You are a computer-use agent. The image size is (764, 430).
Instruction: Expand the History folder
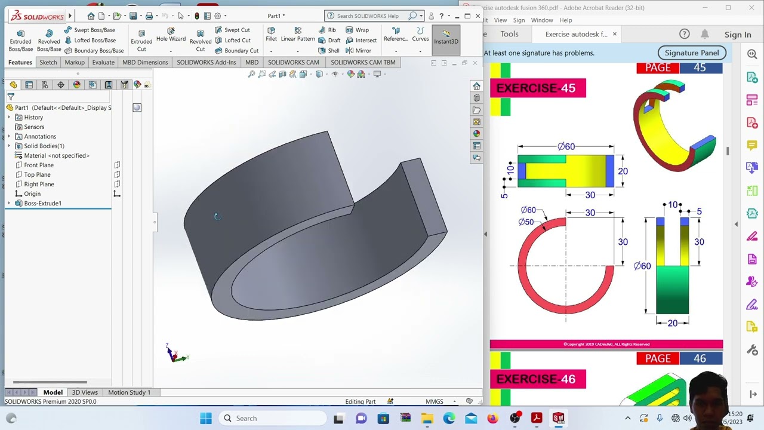click(x=9, y=117)
